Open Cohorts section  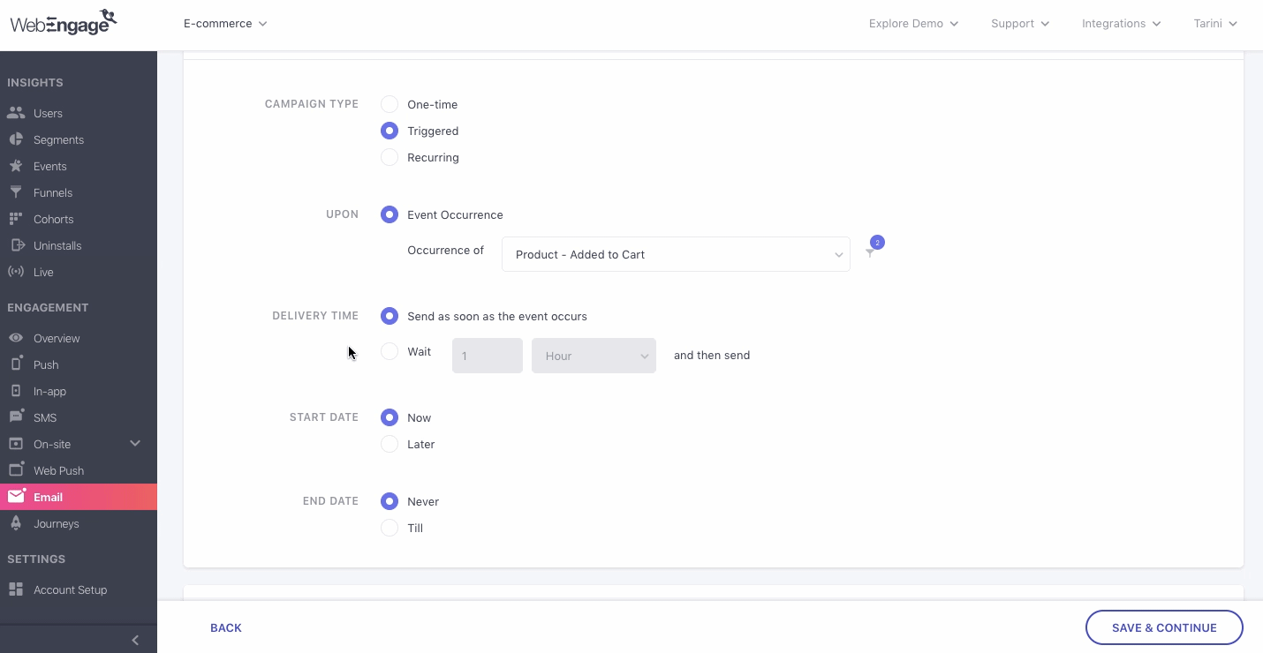click(x=54, y=219)
